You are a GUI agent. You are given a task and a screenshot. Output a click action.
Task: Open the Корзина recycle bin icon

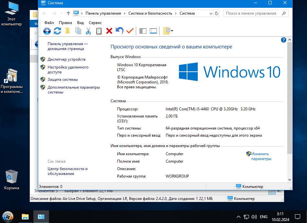click(12, 180)
